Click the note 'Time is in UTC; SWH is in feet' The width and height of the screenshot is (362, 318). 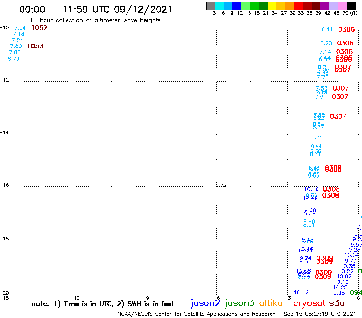(x=103, y=304)
